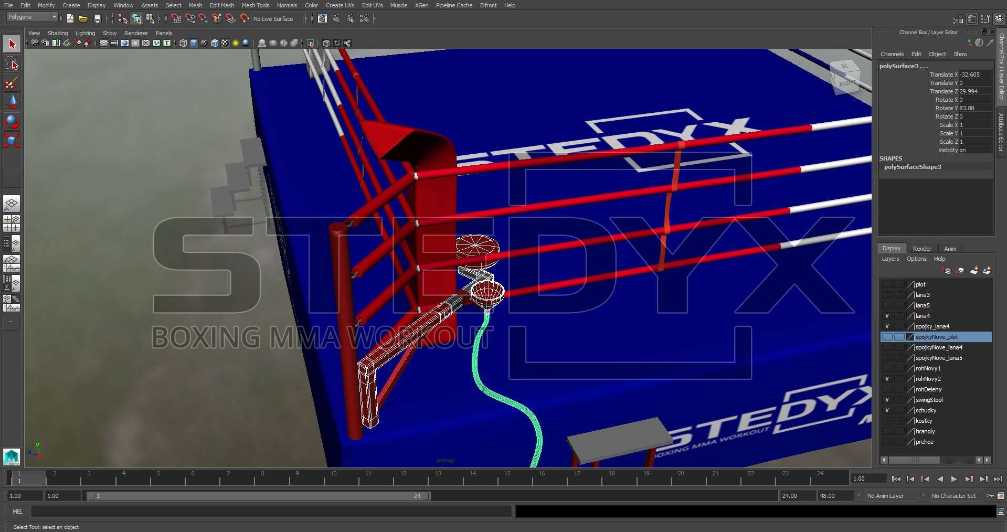Activate the Lasso select tool

[x=12, y=64]
